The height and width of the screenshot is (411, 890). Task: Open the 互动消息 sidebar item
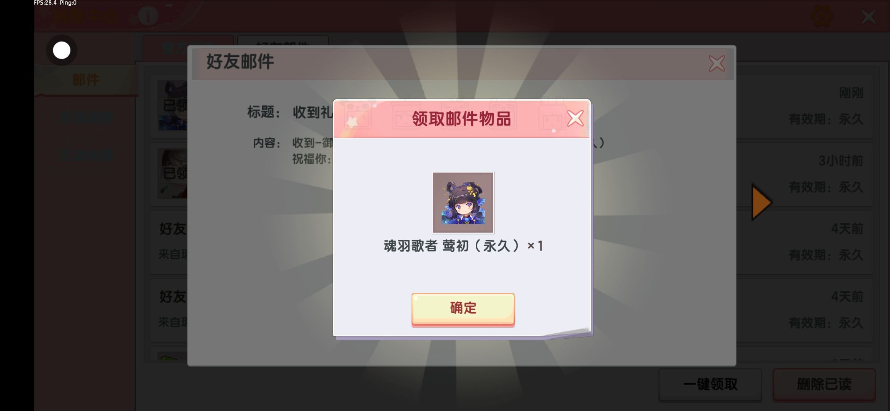86,155
